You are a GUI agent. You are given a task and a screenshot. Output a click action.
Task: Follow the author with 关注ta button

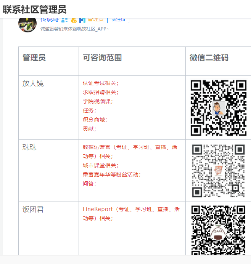pyautogui.click(x=118, y=20)
